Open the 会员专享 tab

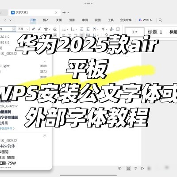(126, 20)
